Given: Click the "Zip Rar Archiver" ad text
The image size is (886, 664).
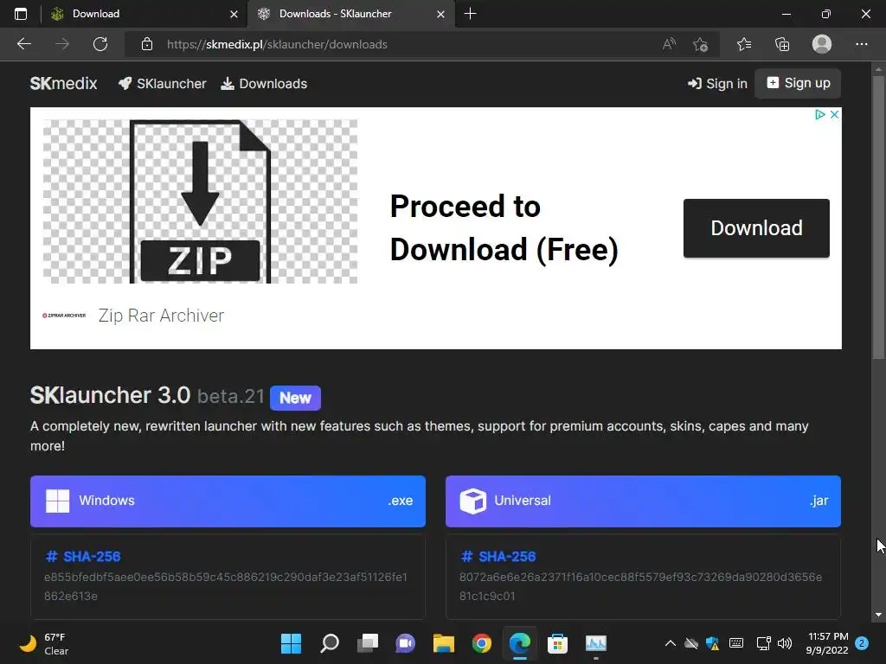Looking at the screenshot, I should click(161, 315).
